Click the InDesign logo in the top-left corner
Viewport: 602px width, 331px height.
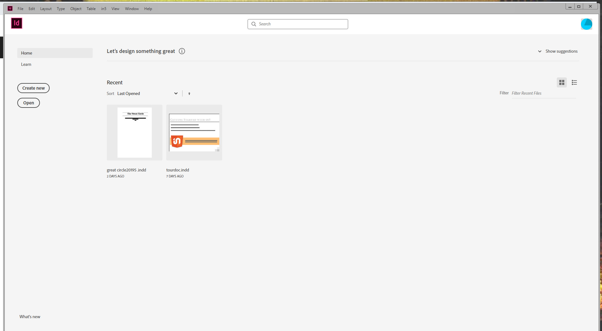click(16, 23)
